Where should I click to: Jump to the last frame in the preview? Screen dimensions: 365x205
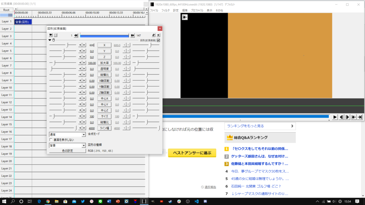[x=360, y=117]
